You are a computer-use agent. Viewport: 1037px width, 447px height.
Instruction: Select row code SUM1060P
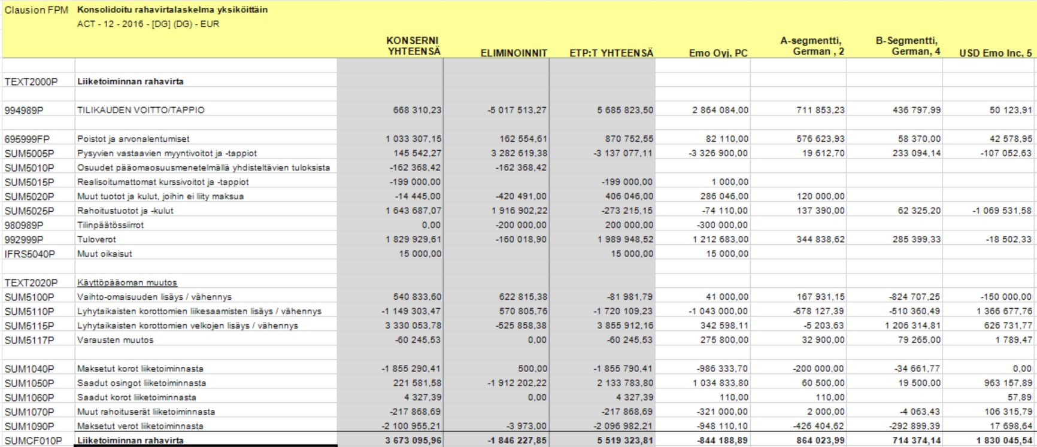[29, 397]
